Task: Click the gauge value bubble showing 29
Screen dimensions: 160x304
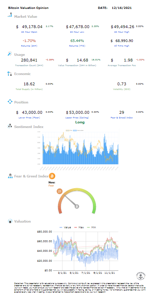Action: pos(60,192)
